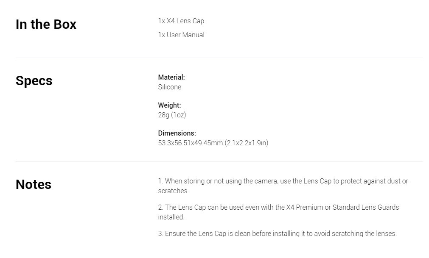429x258 pixels.
Task: Select the "1x X4 Lens Cap" line
Action: click(x=181, y=21)
